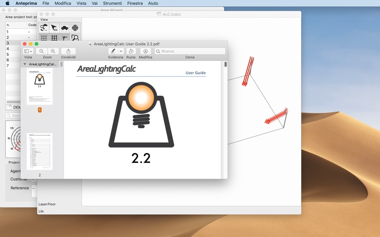Click the Ricerca search field
This screenshot has width=380, height=237.
coord(190,51)
